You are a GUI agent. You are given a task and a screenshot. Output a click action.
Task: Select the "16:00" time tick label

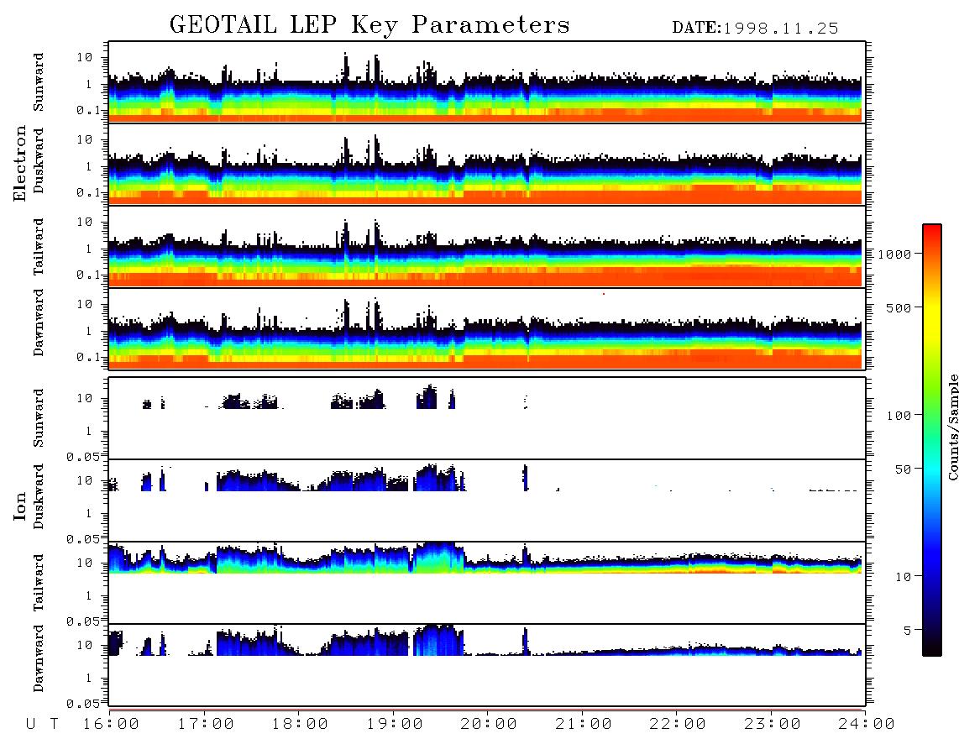click(x=112, y=724)
